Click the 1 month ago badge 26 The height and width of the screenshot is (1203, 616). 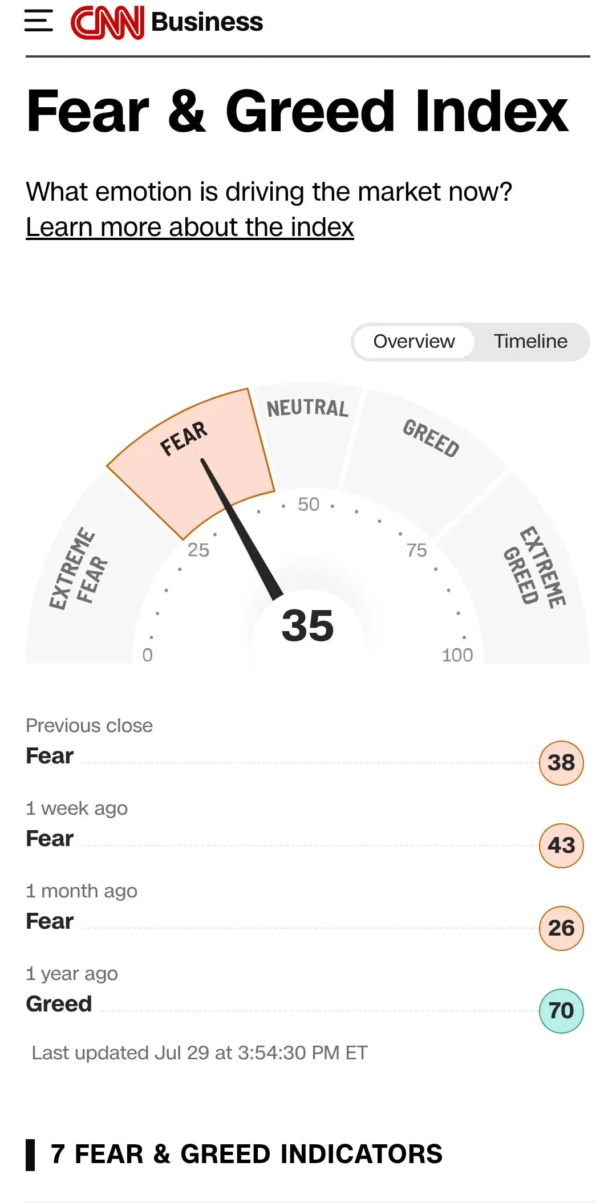pos(561,928)
